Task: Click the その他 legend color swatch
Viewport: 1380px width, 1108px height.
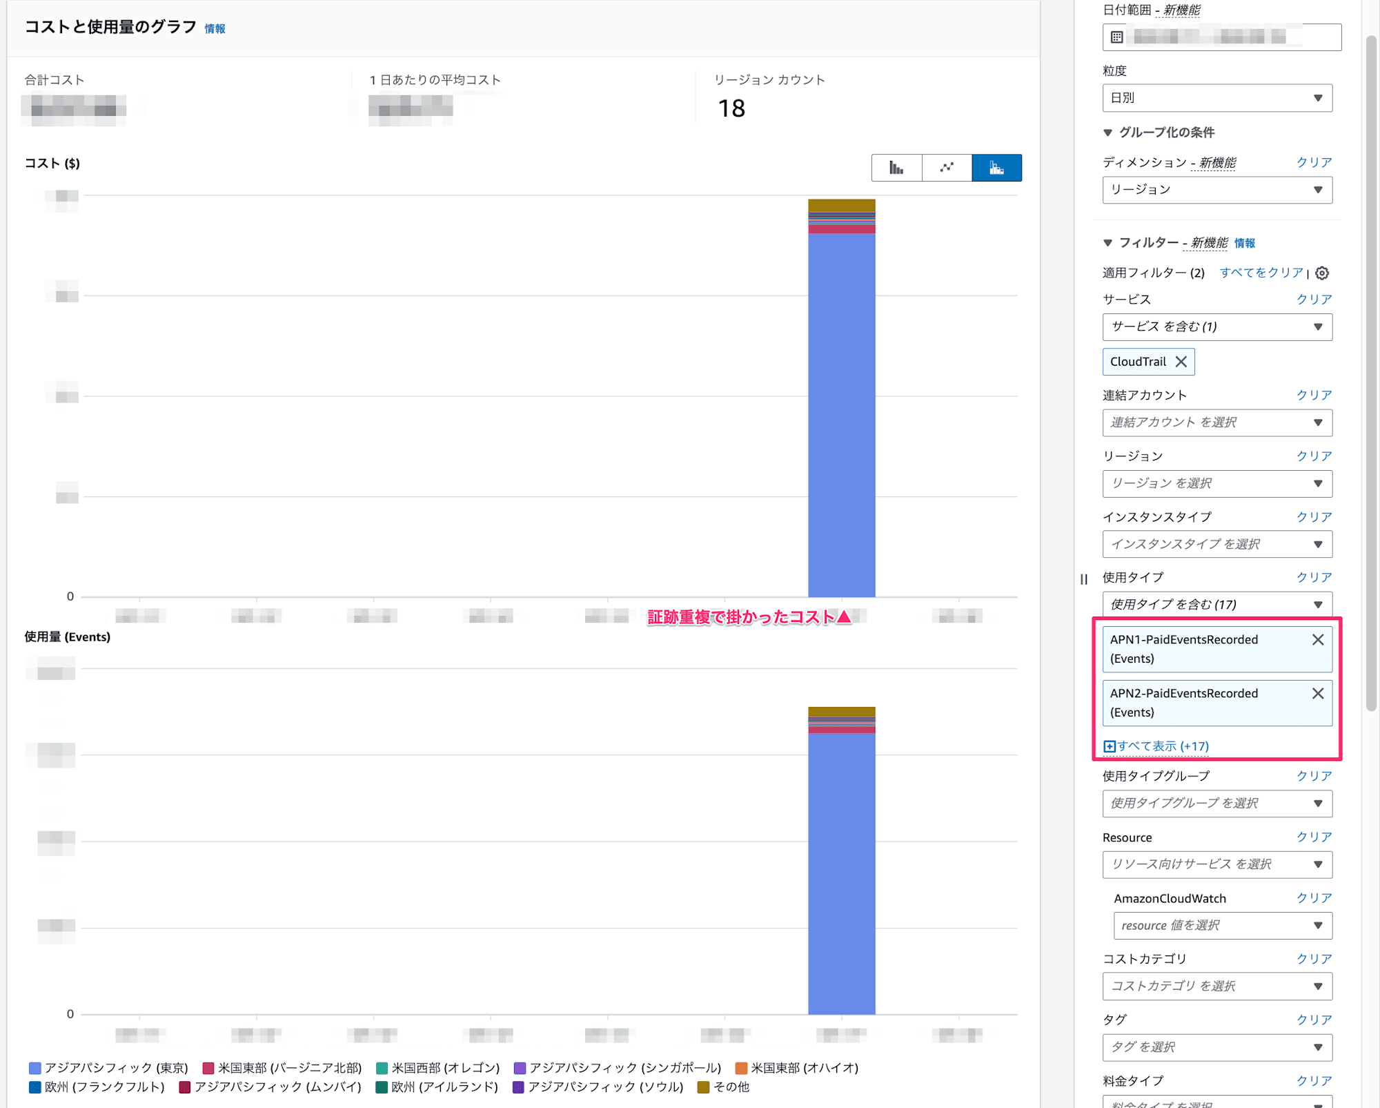Action: click(x=703, y=1088)
